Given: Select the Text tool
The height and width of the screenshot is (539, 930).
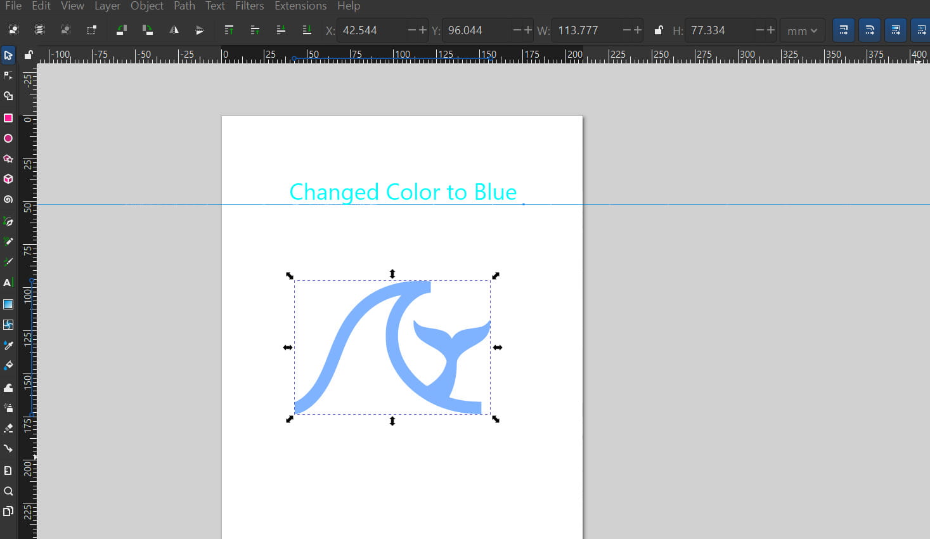Looking at the screenshot, I should tap(8, 282).
